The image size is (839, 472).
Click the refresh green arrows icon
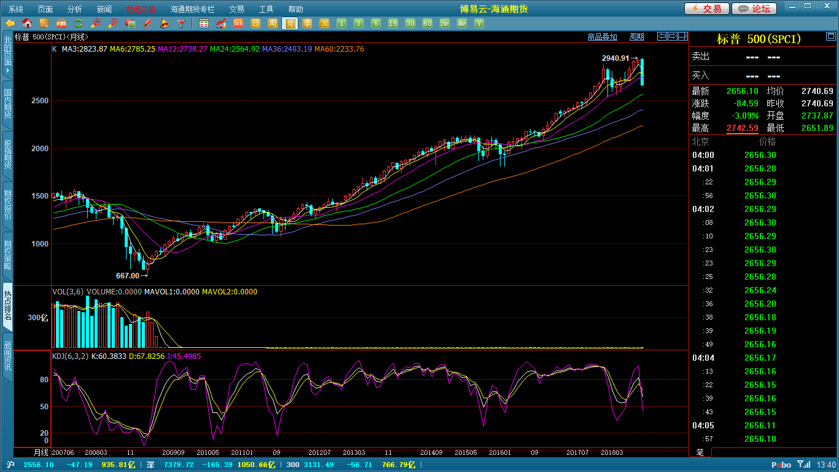point(79,23)
